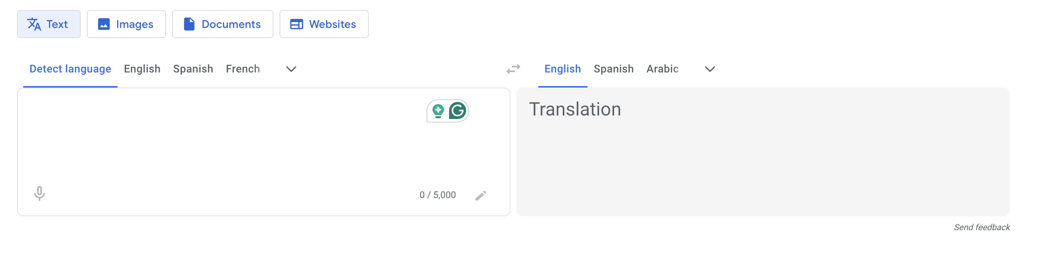
Task: Open the Send feedback link
Action: click(981, 227)
